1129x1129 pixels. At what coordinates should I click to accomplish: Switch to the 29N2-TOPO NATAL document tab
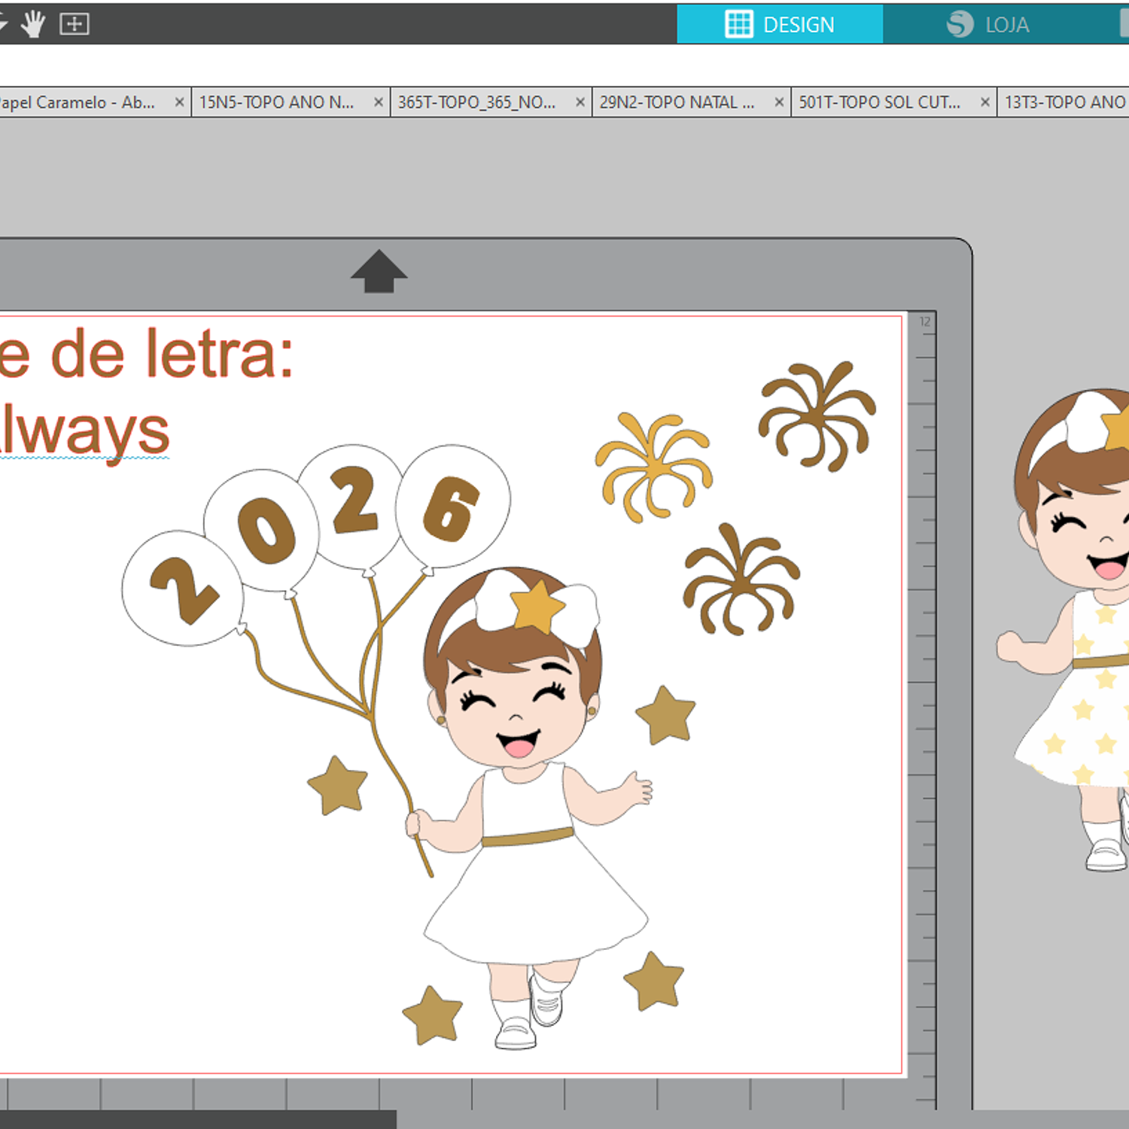(x=677, y=102)
